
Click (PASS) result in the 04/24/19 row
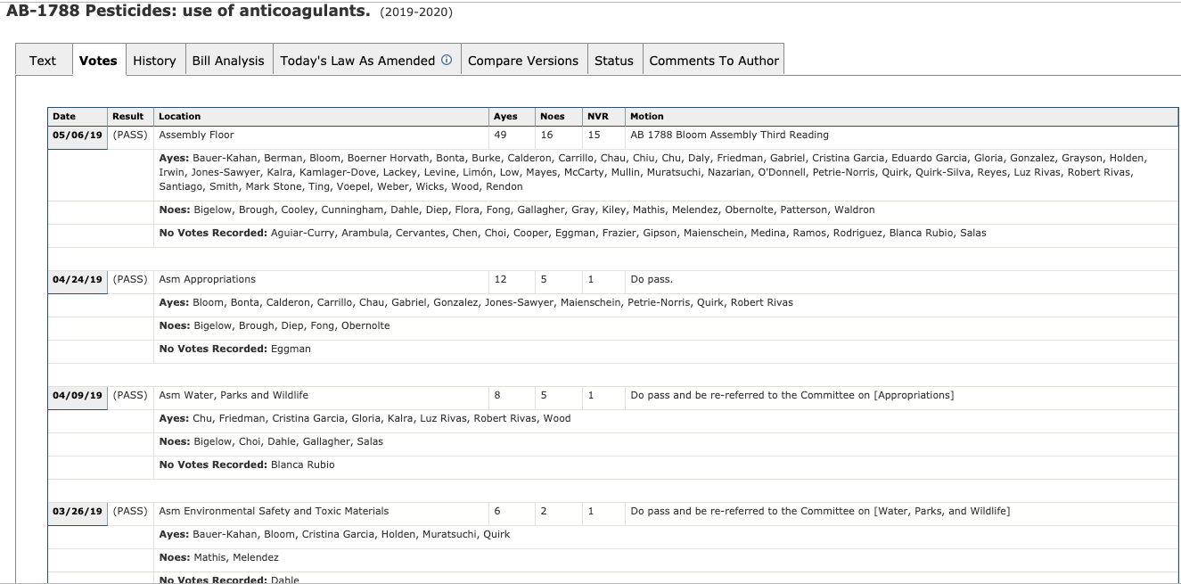pyautogui.click(x=130, y=280)
